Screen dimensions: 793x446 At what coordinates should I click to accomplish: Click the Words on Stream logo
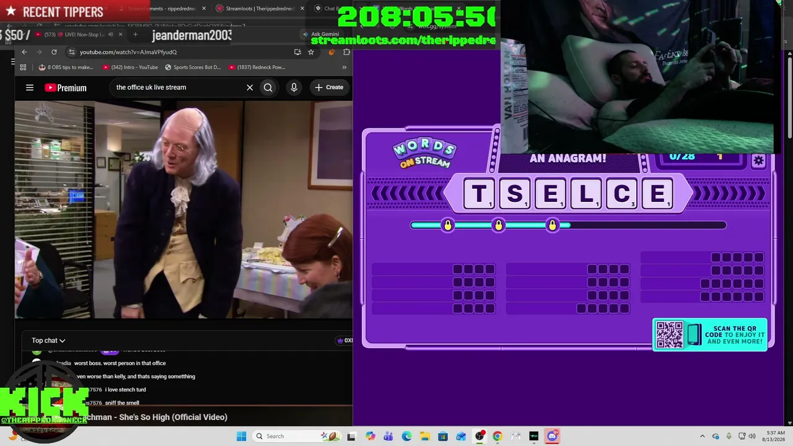tap(424, 154)
